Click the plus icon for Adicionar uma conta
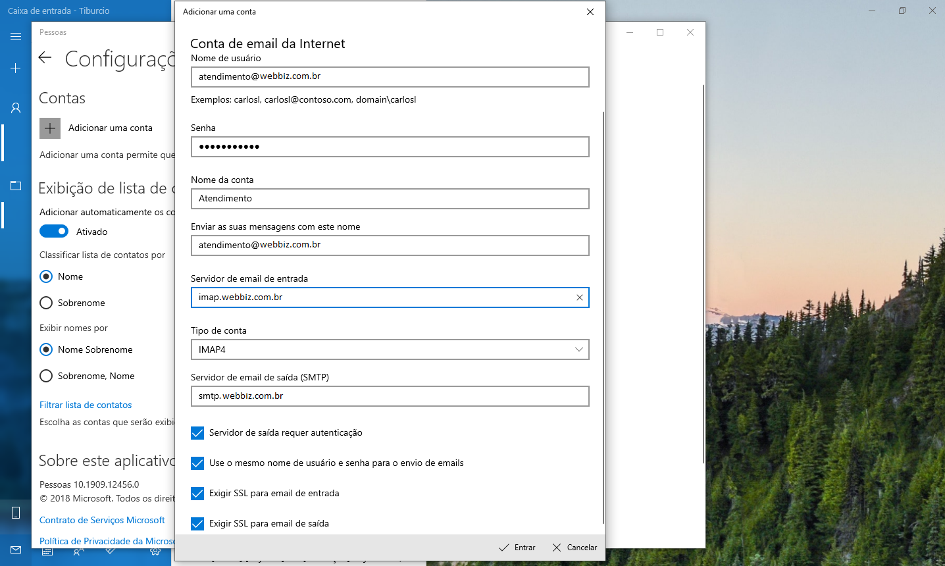 50,128
